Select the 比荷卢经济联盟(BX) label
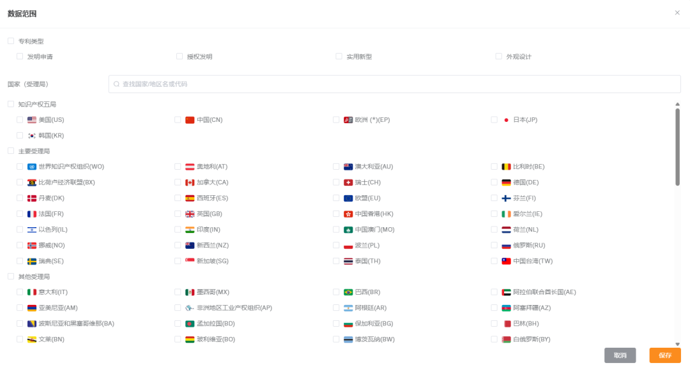The width and height of the screenshot is (690, 372). tap(67, 182)
